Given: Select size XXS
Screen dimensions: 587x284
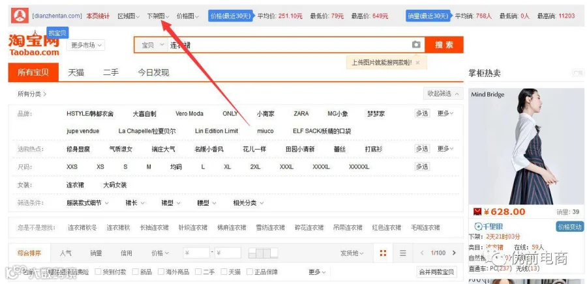Looking at the screenshot, I should pyautogui.click(x=72, y=167).
